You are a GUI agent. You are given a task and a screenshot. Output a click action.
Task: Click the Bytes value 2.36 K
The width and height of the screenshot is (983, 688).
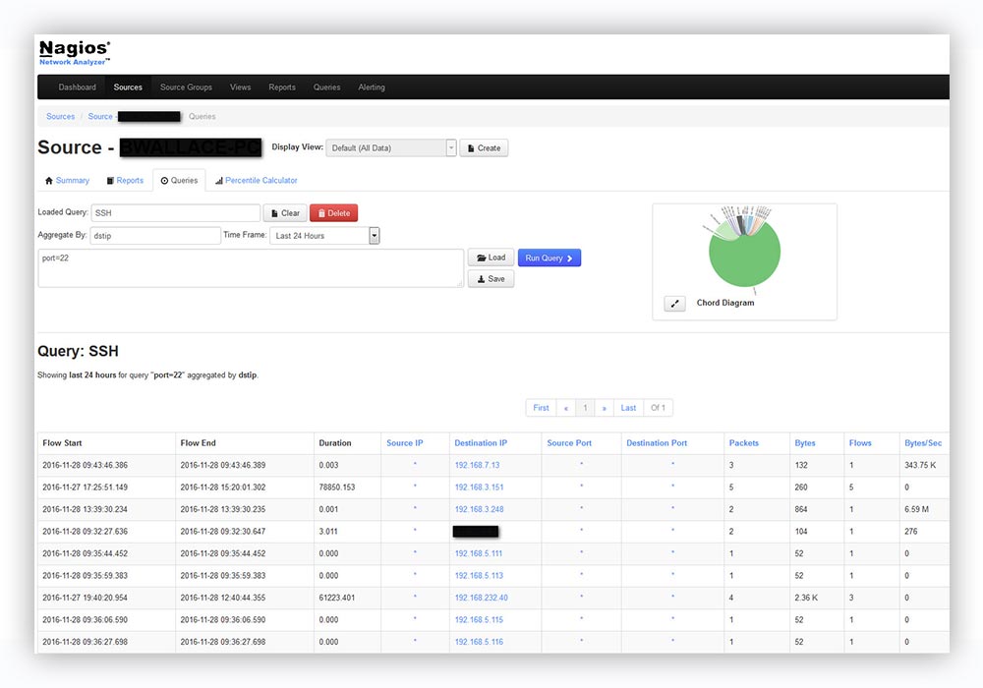[x=806, y=598]
